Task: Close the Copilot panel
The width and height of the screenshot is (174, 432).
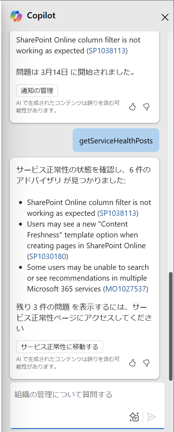Action: click(165, 17)
